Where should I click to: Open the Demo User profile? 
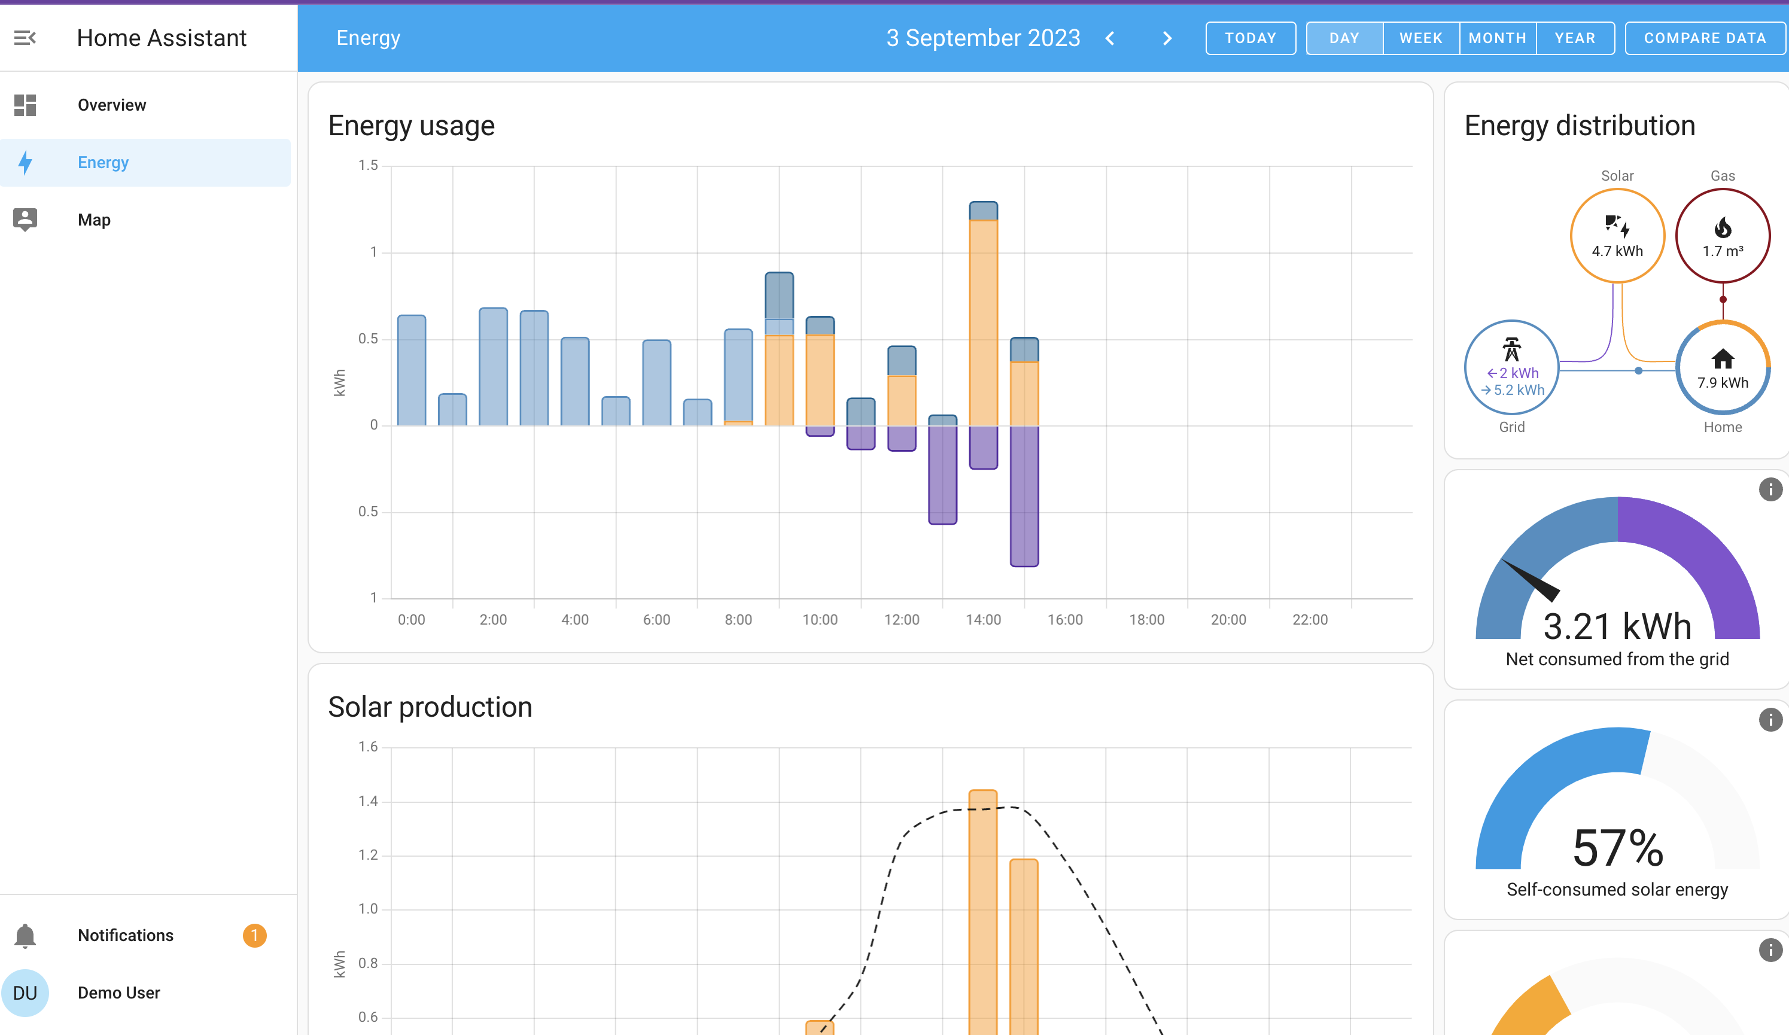pos(118,993)
